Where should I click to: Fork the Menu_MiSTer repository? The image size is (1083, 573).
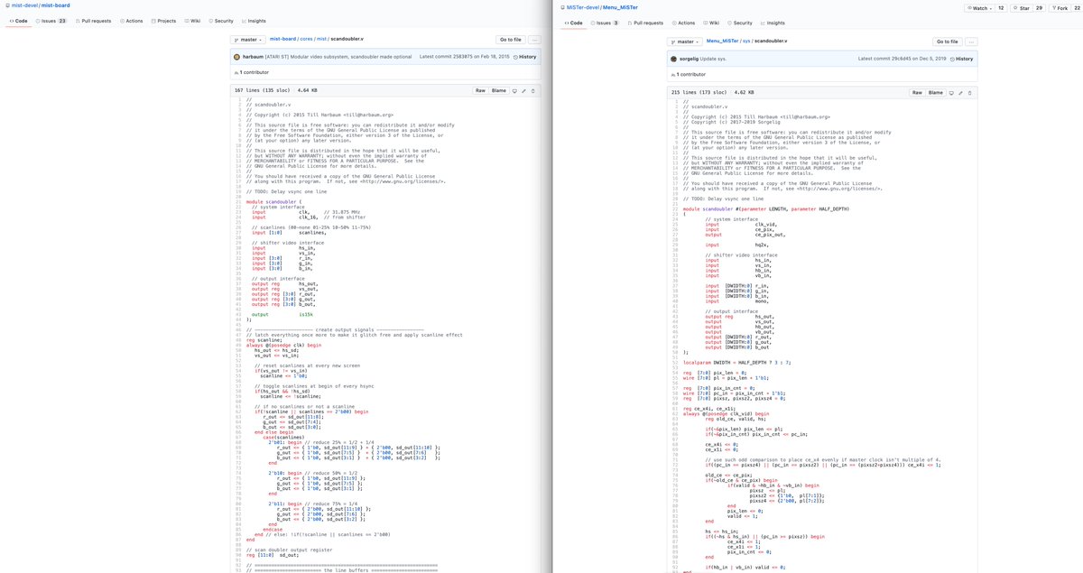point(1058,7)
